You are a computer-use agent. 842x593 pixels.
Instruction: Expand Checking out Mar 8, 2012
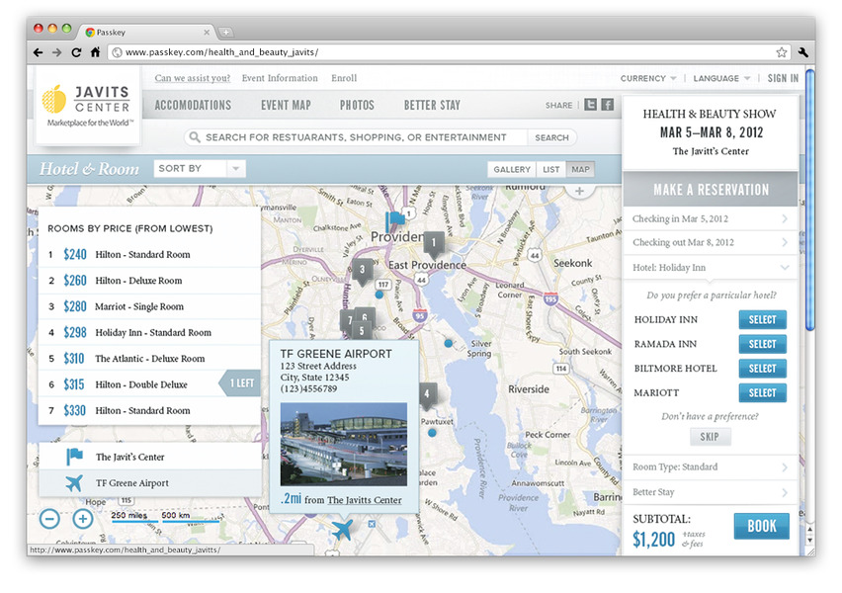click(x=710, y=242)
